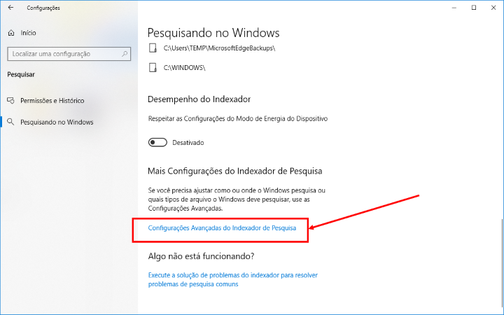Toggle the power mode indexer switch
The height and width of the screenshot is (315, 504).
point(157,142)
